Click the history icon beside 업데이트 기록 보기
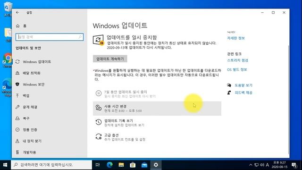The image size is (302, 170). point(99,122)
